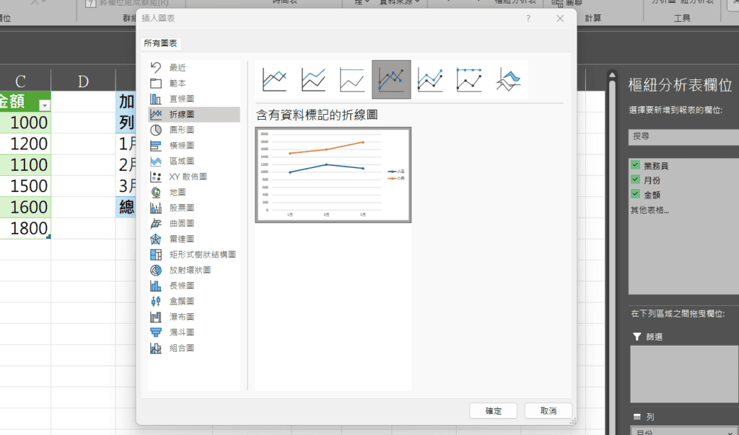Open the 其他表格 link
Viewport: 739px width, 435px height.
[650, 211]
